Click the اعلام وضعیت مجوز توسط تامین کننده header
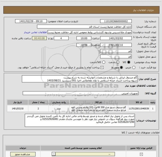162x157 pixels. point(83,148)
